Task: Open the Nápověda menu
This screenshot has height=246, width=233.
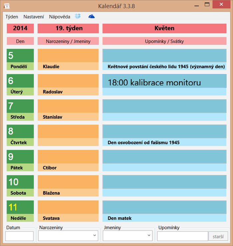Action: click(60, 17)
